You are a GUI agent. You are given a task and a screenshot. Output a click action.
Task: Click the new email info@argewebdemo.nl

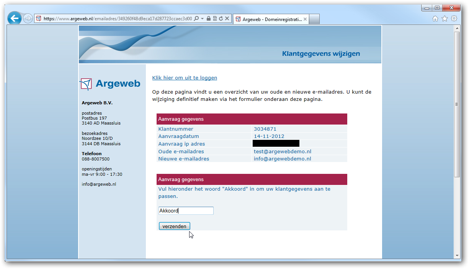coord(283,159)
